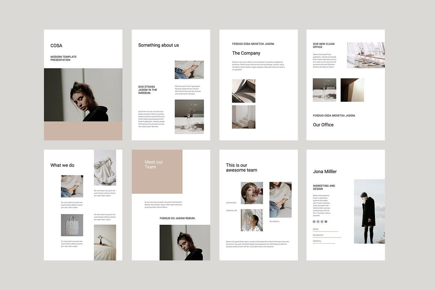Click the JOHN BLESA name label
The image size is (435, 290).
click(x=231, y=203)
